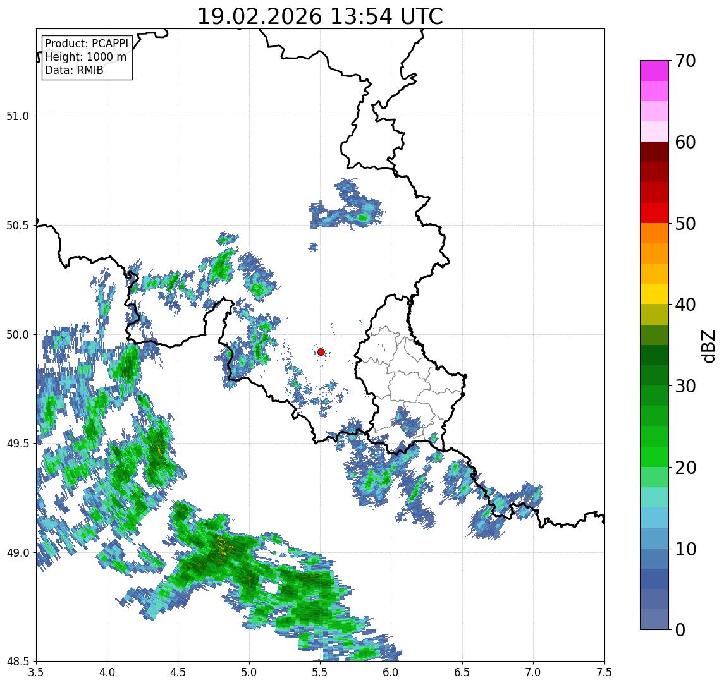Screen dimensions: 724x685
Task: Click the 'dBZ' colorbar label
Action: click(709, 346)
